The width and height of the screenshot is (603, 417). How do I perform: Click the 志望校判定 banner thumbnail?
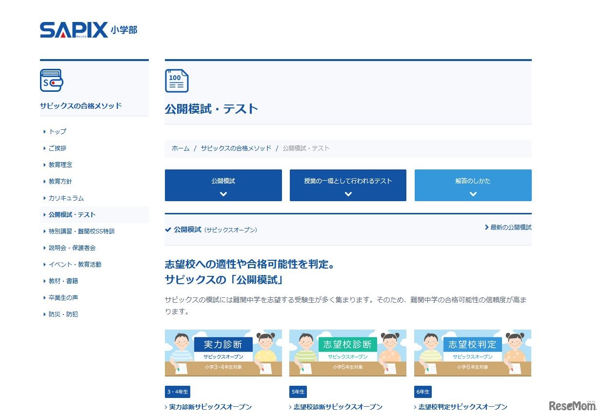click(x=473, y=353)
